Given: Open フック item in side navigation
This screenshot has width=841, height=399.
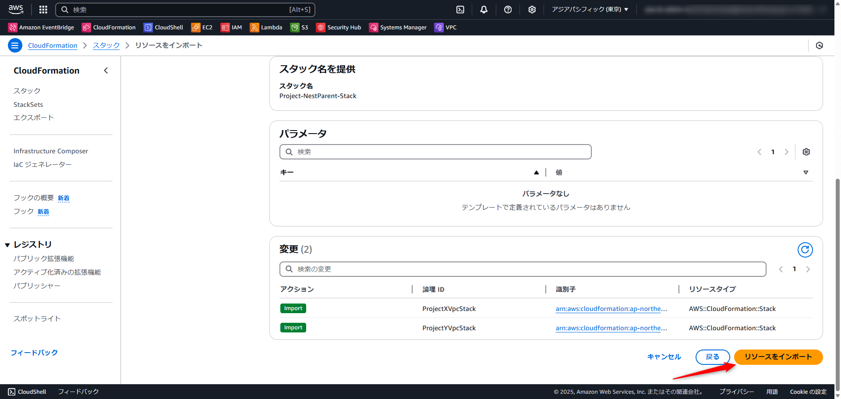Looking at the screenshot, I should pyautogui.click(x=24, y=211).
